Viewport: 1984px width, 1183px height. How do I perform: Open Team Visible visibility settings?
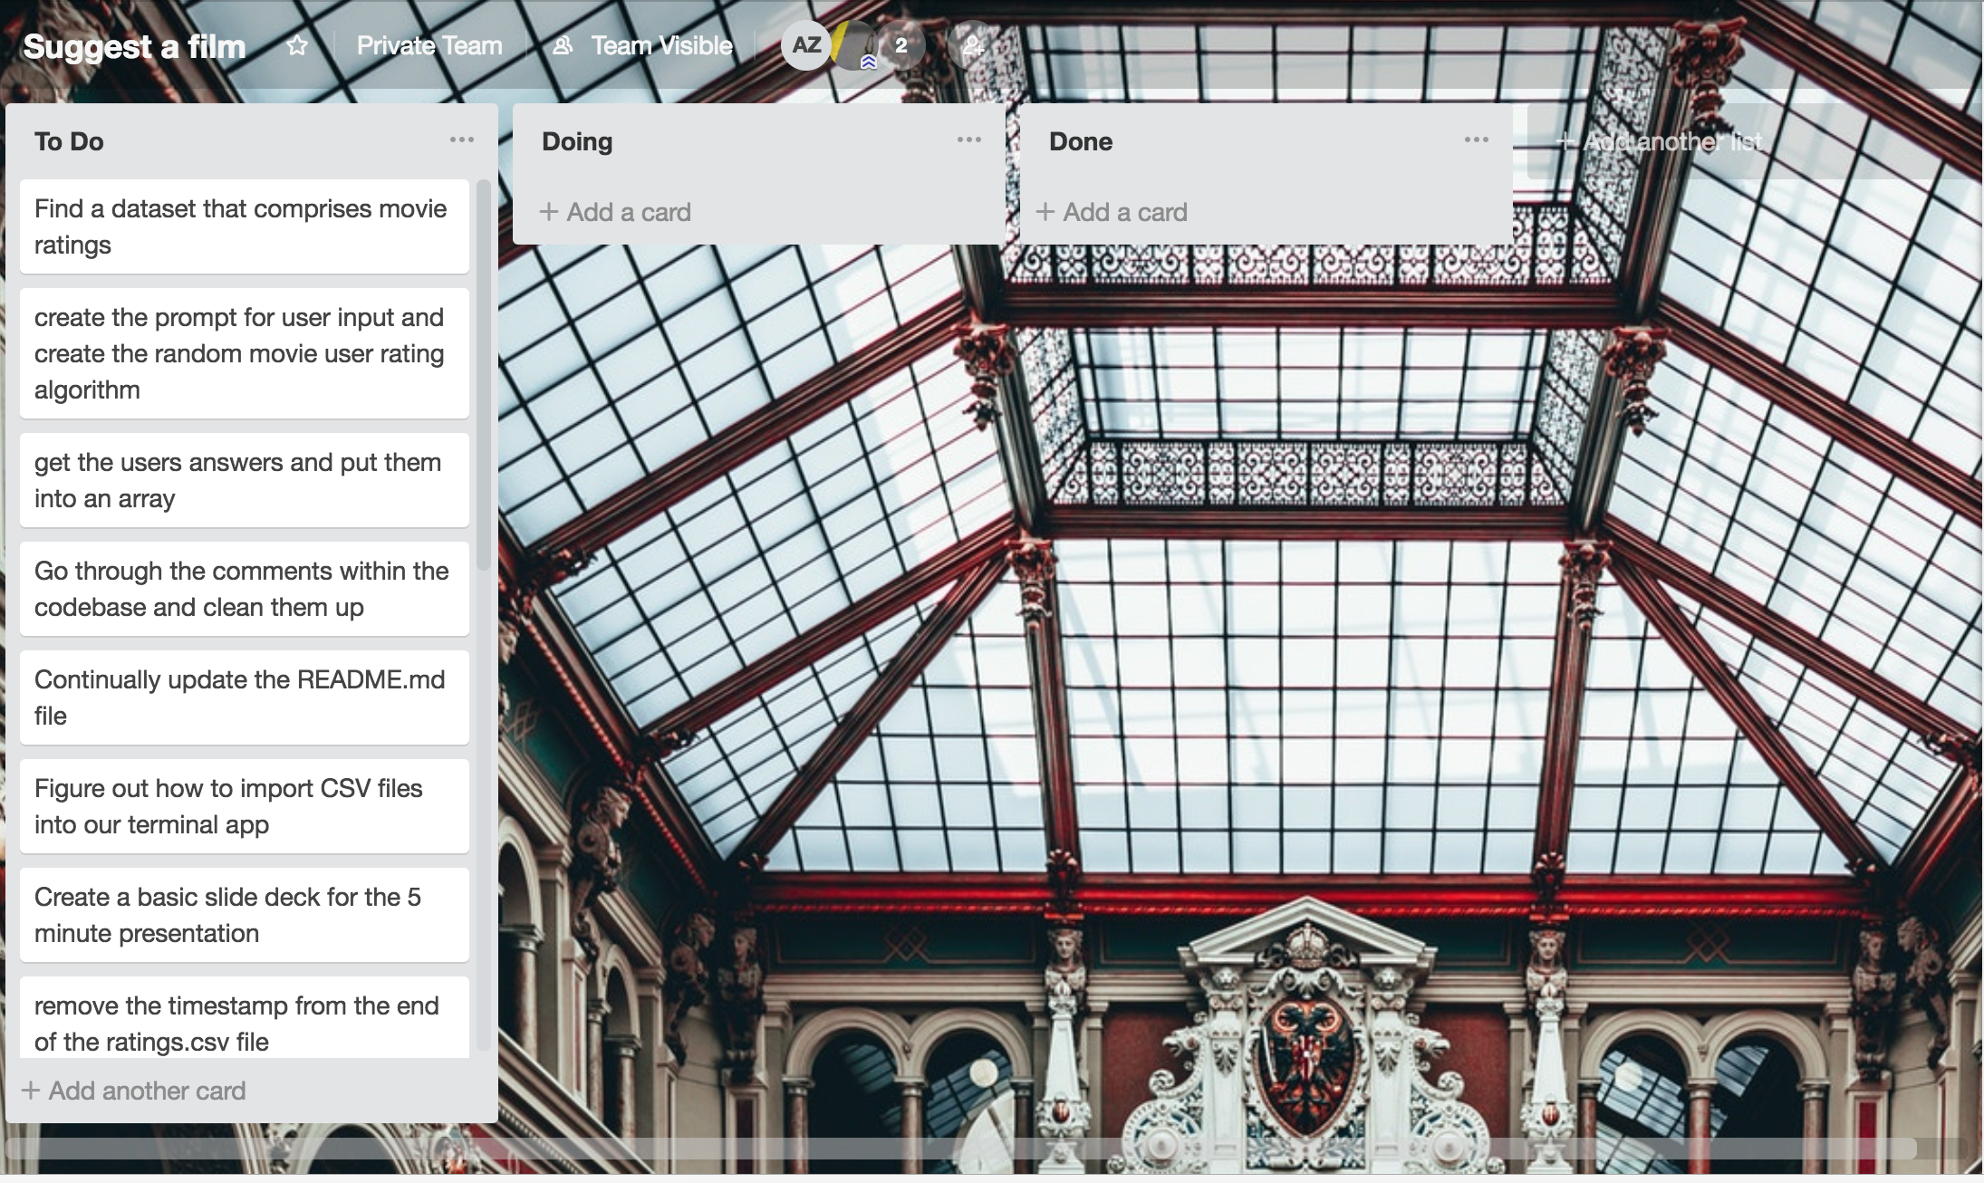660,45
